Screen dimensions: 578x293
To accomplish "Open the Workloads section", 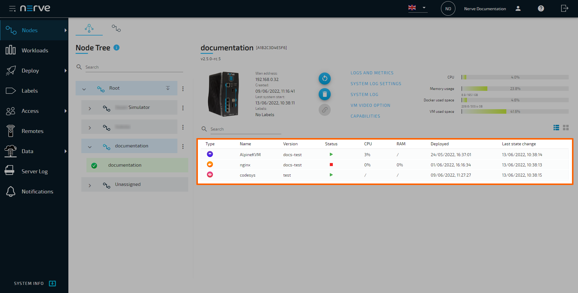I will coord(11,50).
